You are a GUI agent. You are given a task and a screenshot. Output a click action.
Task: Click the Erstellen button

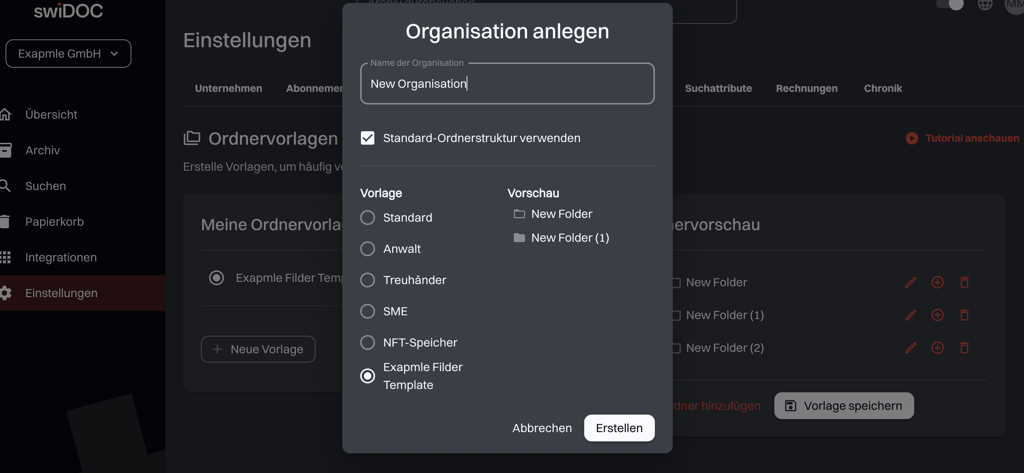(619, 428)
